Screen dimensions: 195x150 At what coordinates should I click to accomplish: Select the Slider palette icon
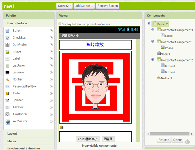[8, 94]
